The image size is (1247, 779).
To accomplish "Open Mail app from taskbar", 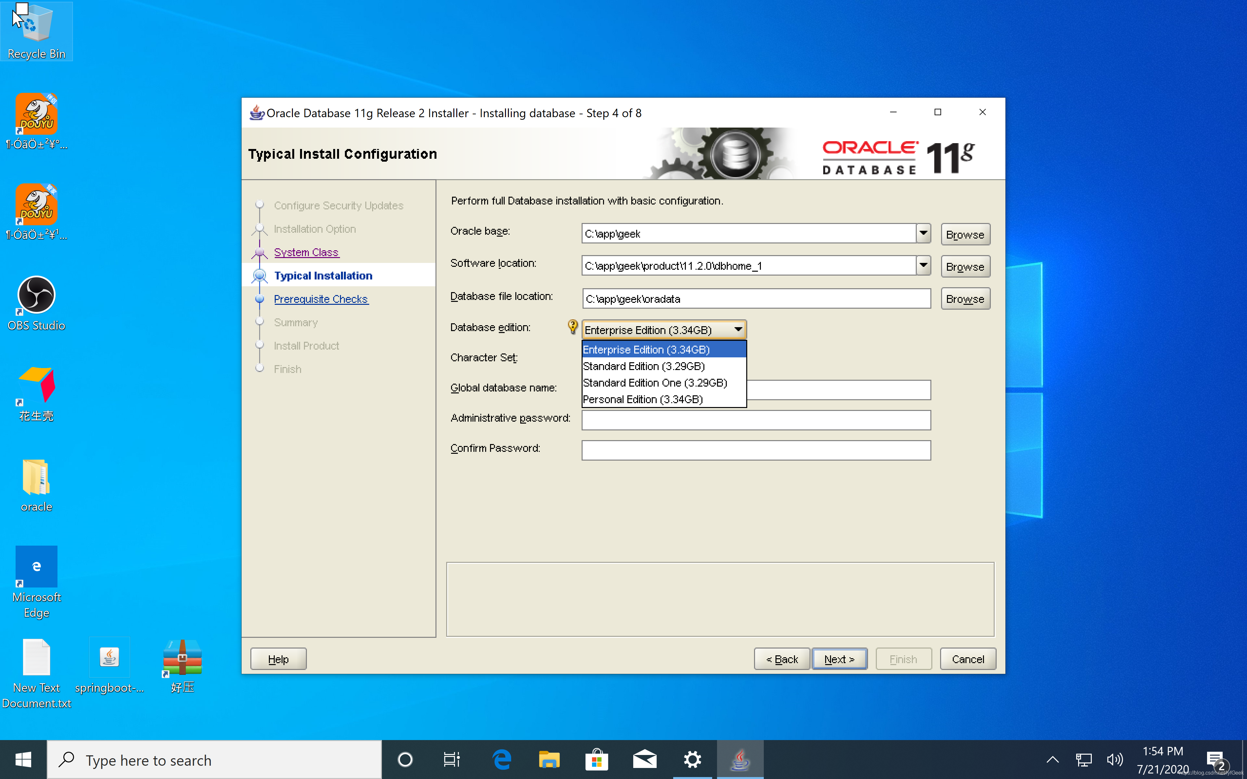I will click(x=645, y=760).
